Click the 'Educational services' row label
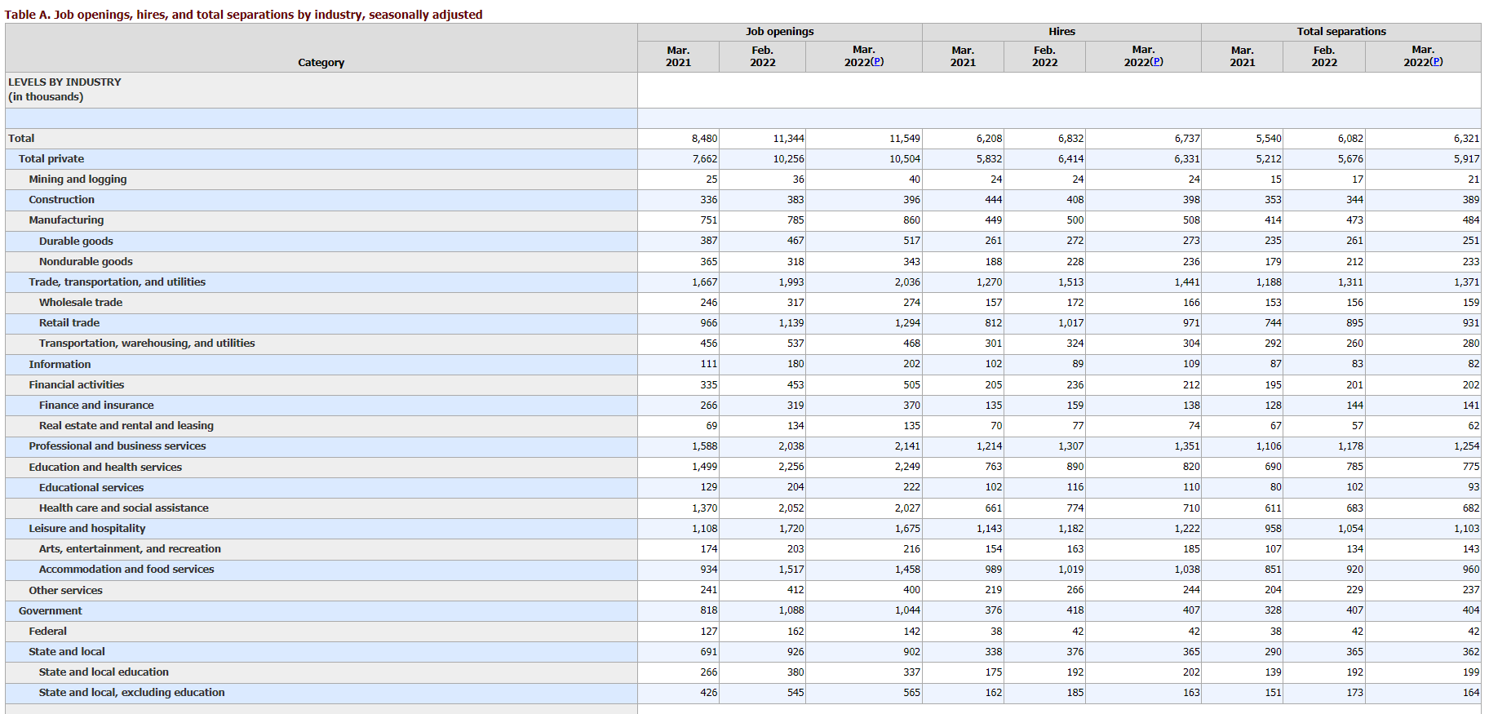The height and width of the screenshot is (714, 1489). coord(91,488)
